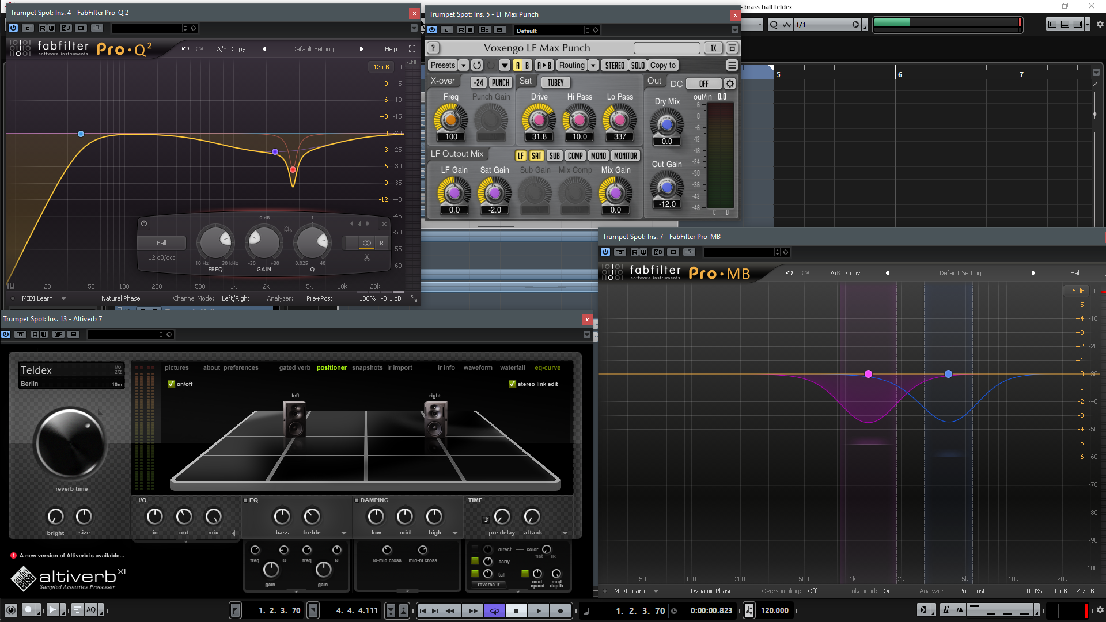The image size is (1106, 622).
Task: Click the Pro-Q 2 undo arrow
Action: pos(185,49)
